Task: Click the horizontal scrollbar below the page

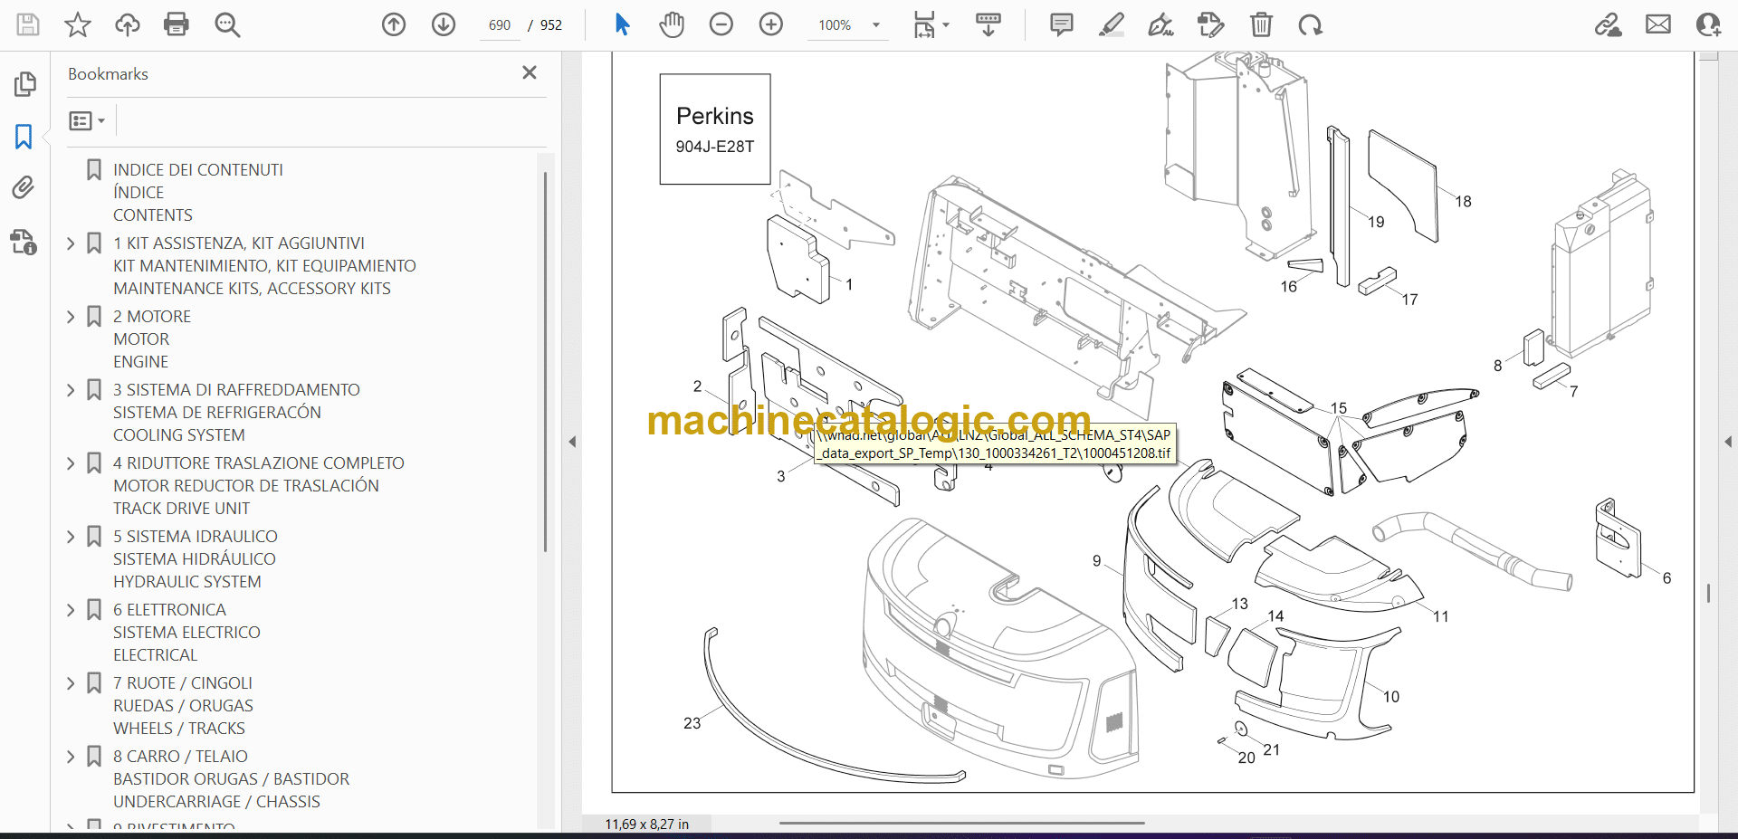Action: (x=961, y=823)
